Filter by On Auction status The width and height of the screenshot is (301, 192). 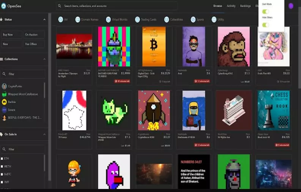click(x=34, y=35)
